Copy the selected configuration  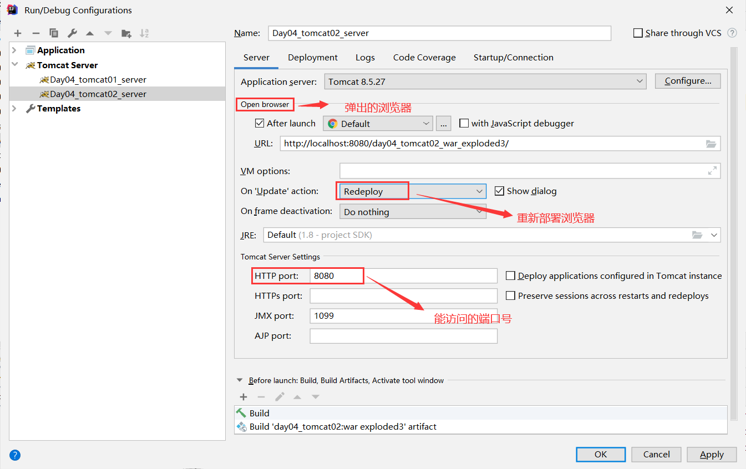point(54,33)
